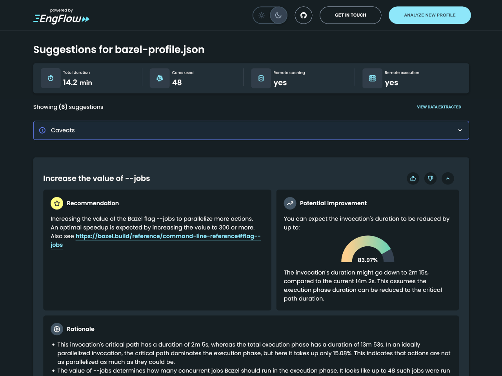Image resolution: width=502 pixels, height=376 pixels.
Task: Click the server icon on Remote execution card
Action: (372, 78)
